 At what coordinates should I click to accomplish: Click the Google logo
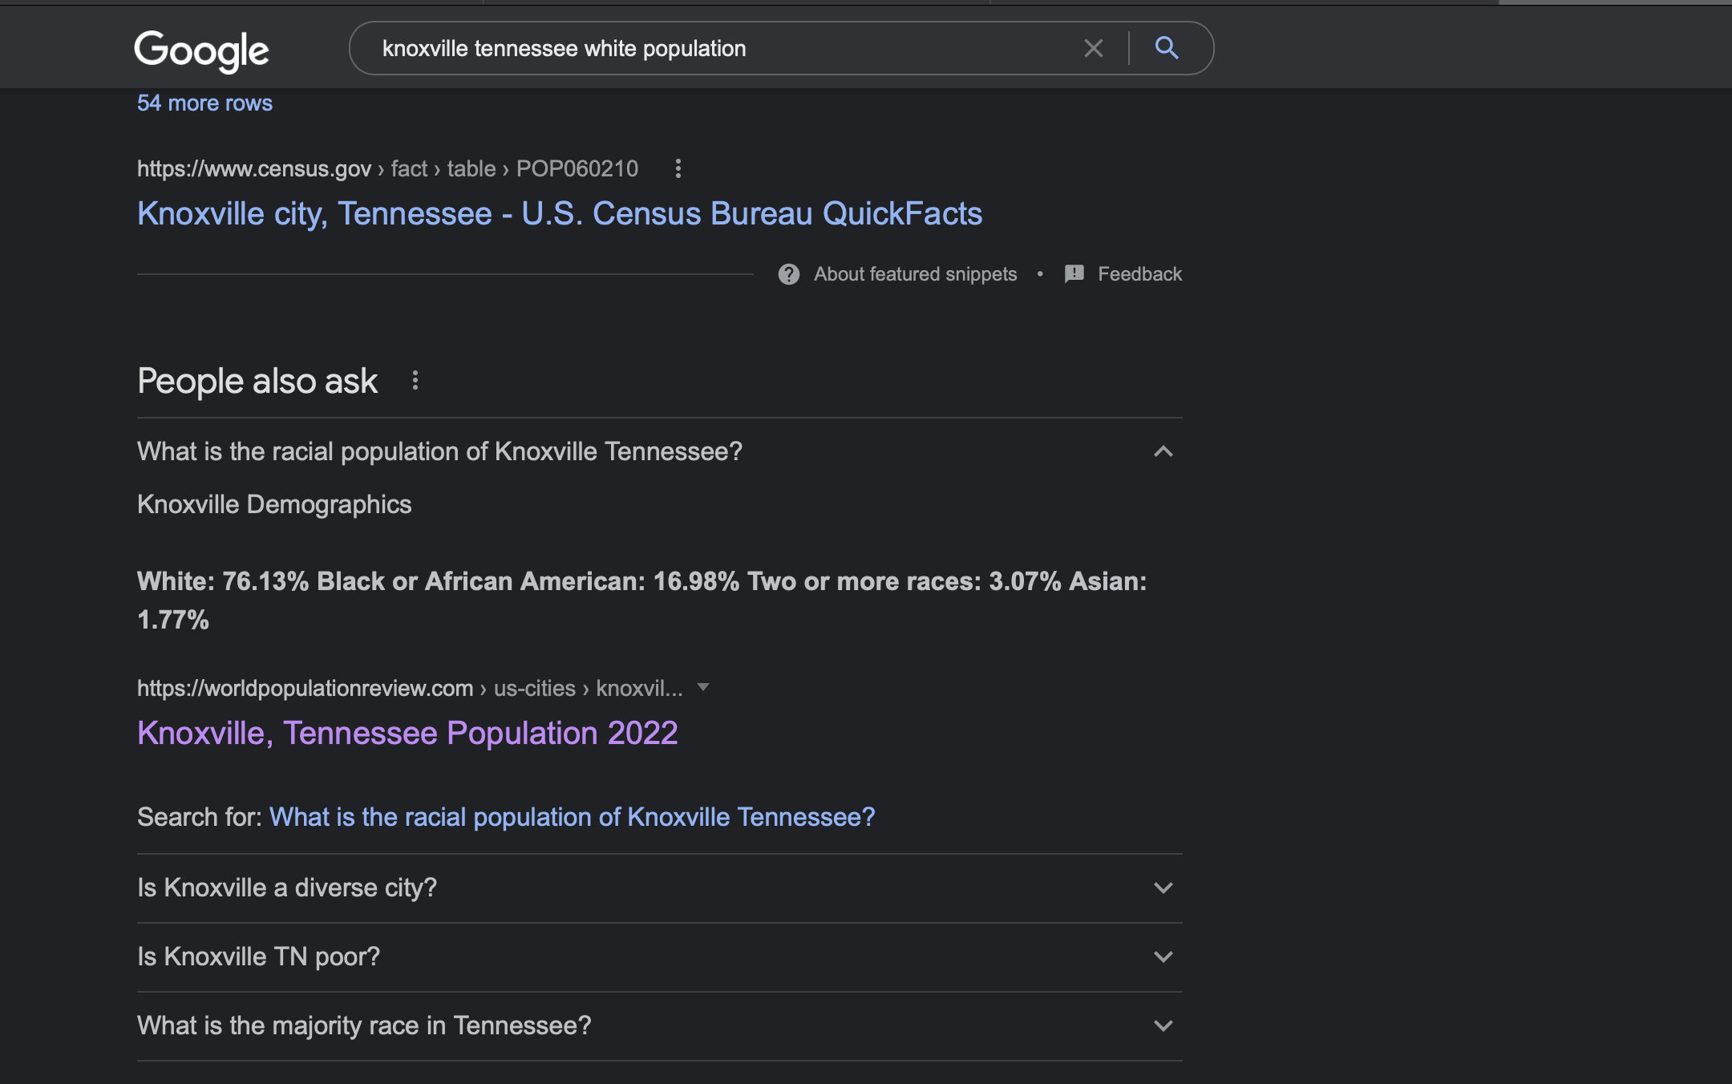pos(201,51)
